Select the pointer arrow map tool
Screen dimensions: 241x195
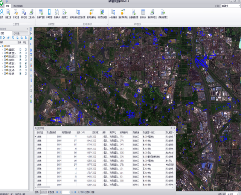coord(31,44)
